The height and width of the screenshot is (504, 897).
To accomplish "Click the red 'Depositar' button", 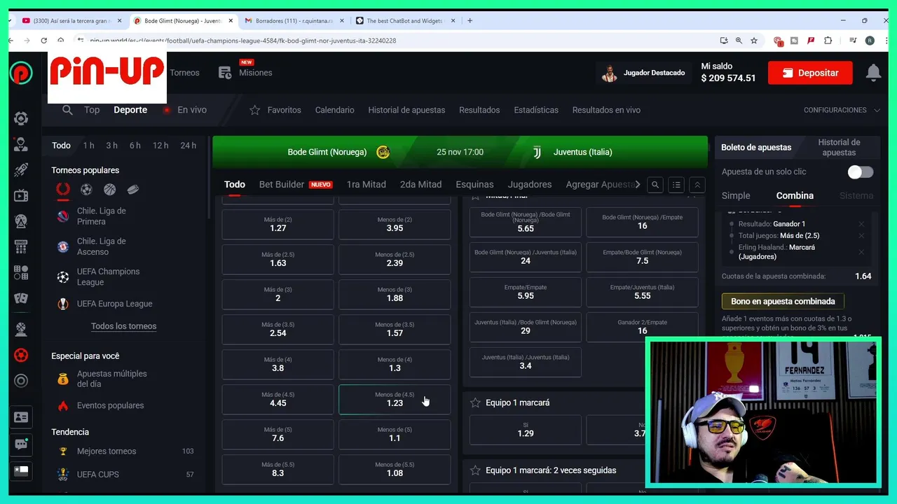I will click(810, 73).
